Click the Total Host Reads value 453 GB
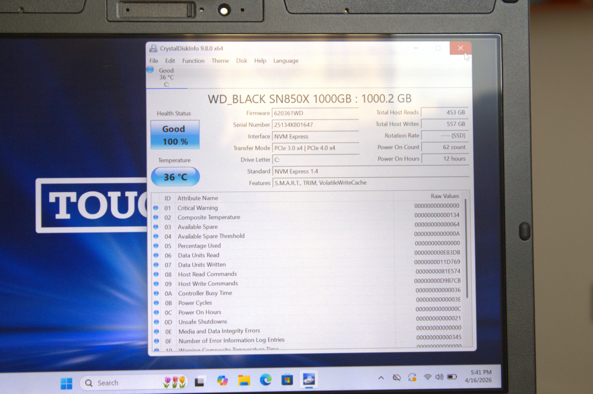This screenshot has width=593, height=394. point(445,112)
